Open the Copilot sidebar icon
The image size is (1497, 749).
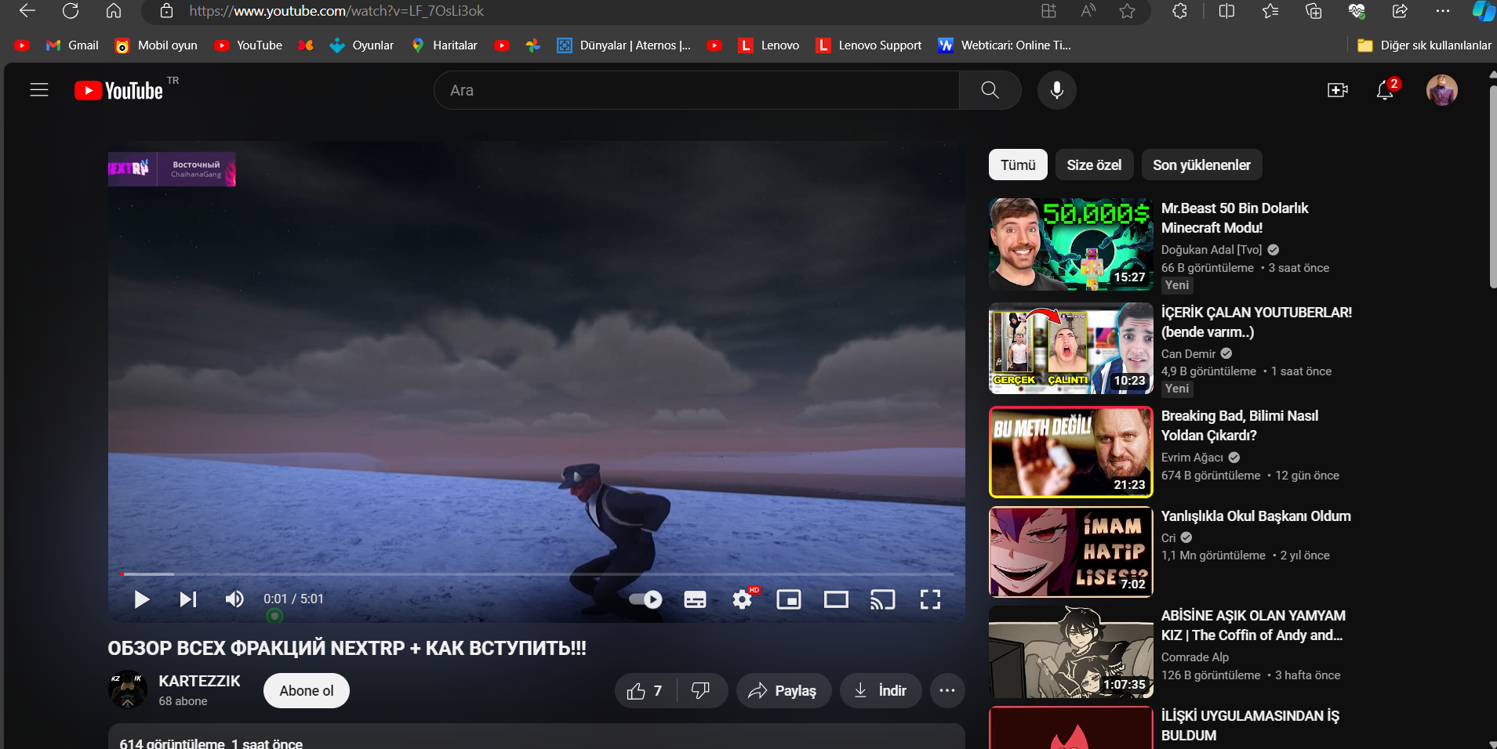1483,11
